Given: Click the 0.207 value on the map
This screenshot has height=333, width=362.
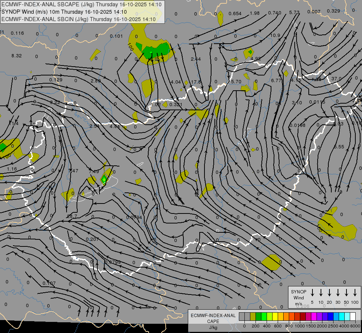Looking at the screenshot, I should pos(92,239).
